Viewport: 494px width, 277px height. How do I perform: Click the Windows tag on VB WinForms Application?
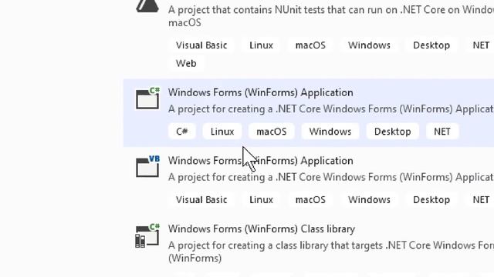pyautogui.click(x=369, y=200)
